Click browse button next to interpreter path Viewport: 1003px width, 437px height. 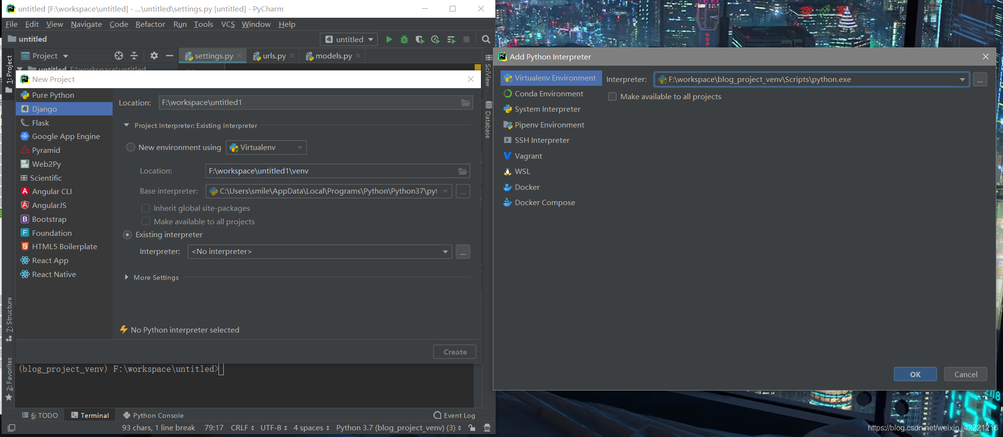coord(980,80)
